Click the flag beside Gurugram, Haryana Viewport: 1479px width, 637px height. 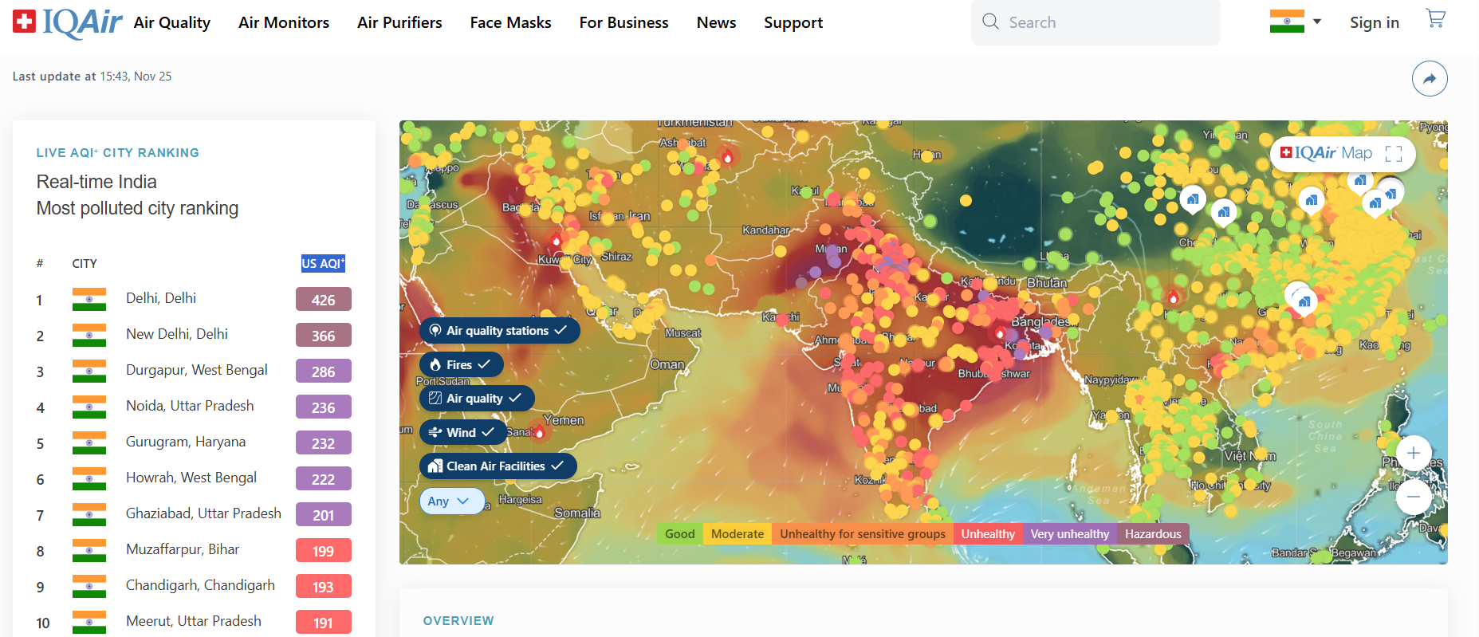click(89, 442)
